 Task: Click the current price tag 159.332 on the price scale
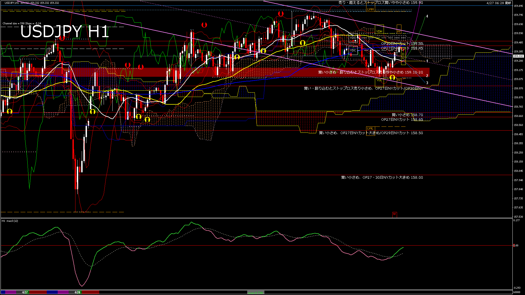[x=518, y=56]
